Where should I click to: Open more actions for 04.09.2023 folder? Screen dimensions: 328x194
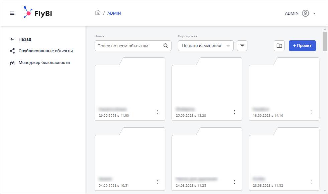158,182
